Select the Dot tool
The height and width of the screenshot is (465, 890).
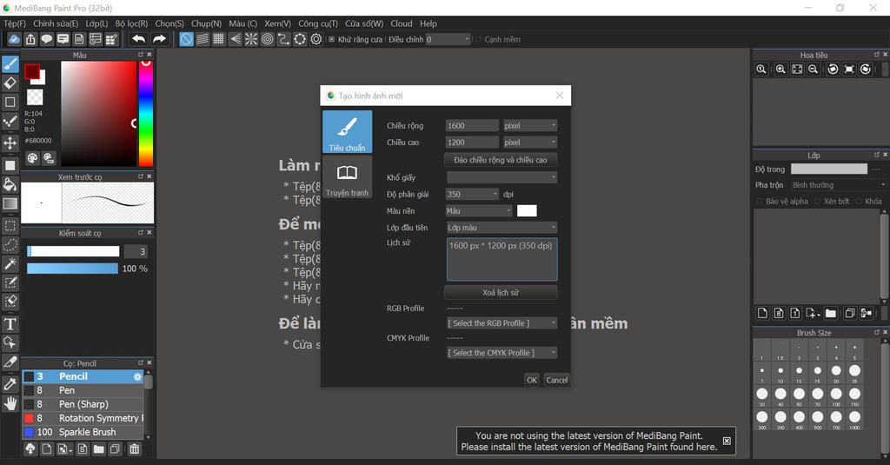[10, 122]
